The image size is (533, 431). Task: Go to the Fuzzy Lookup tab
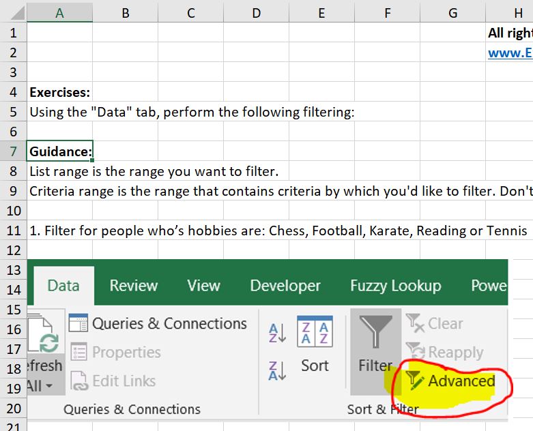(x=395, y=286)
